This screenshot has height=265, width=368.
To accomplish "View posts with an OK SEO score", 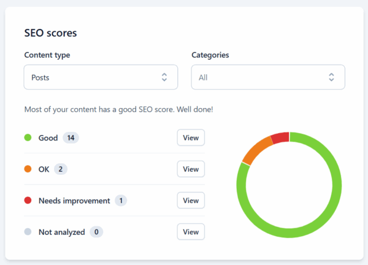I will click(x=191, y=169).
